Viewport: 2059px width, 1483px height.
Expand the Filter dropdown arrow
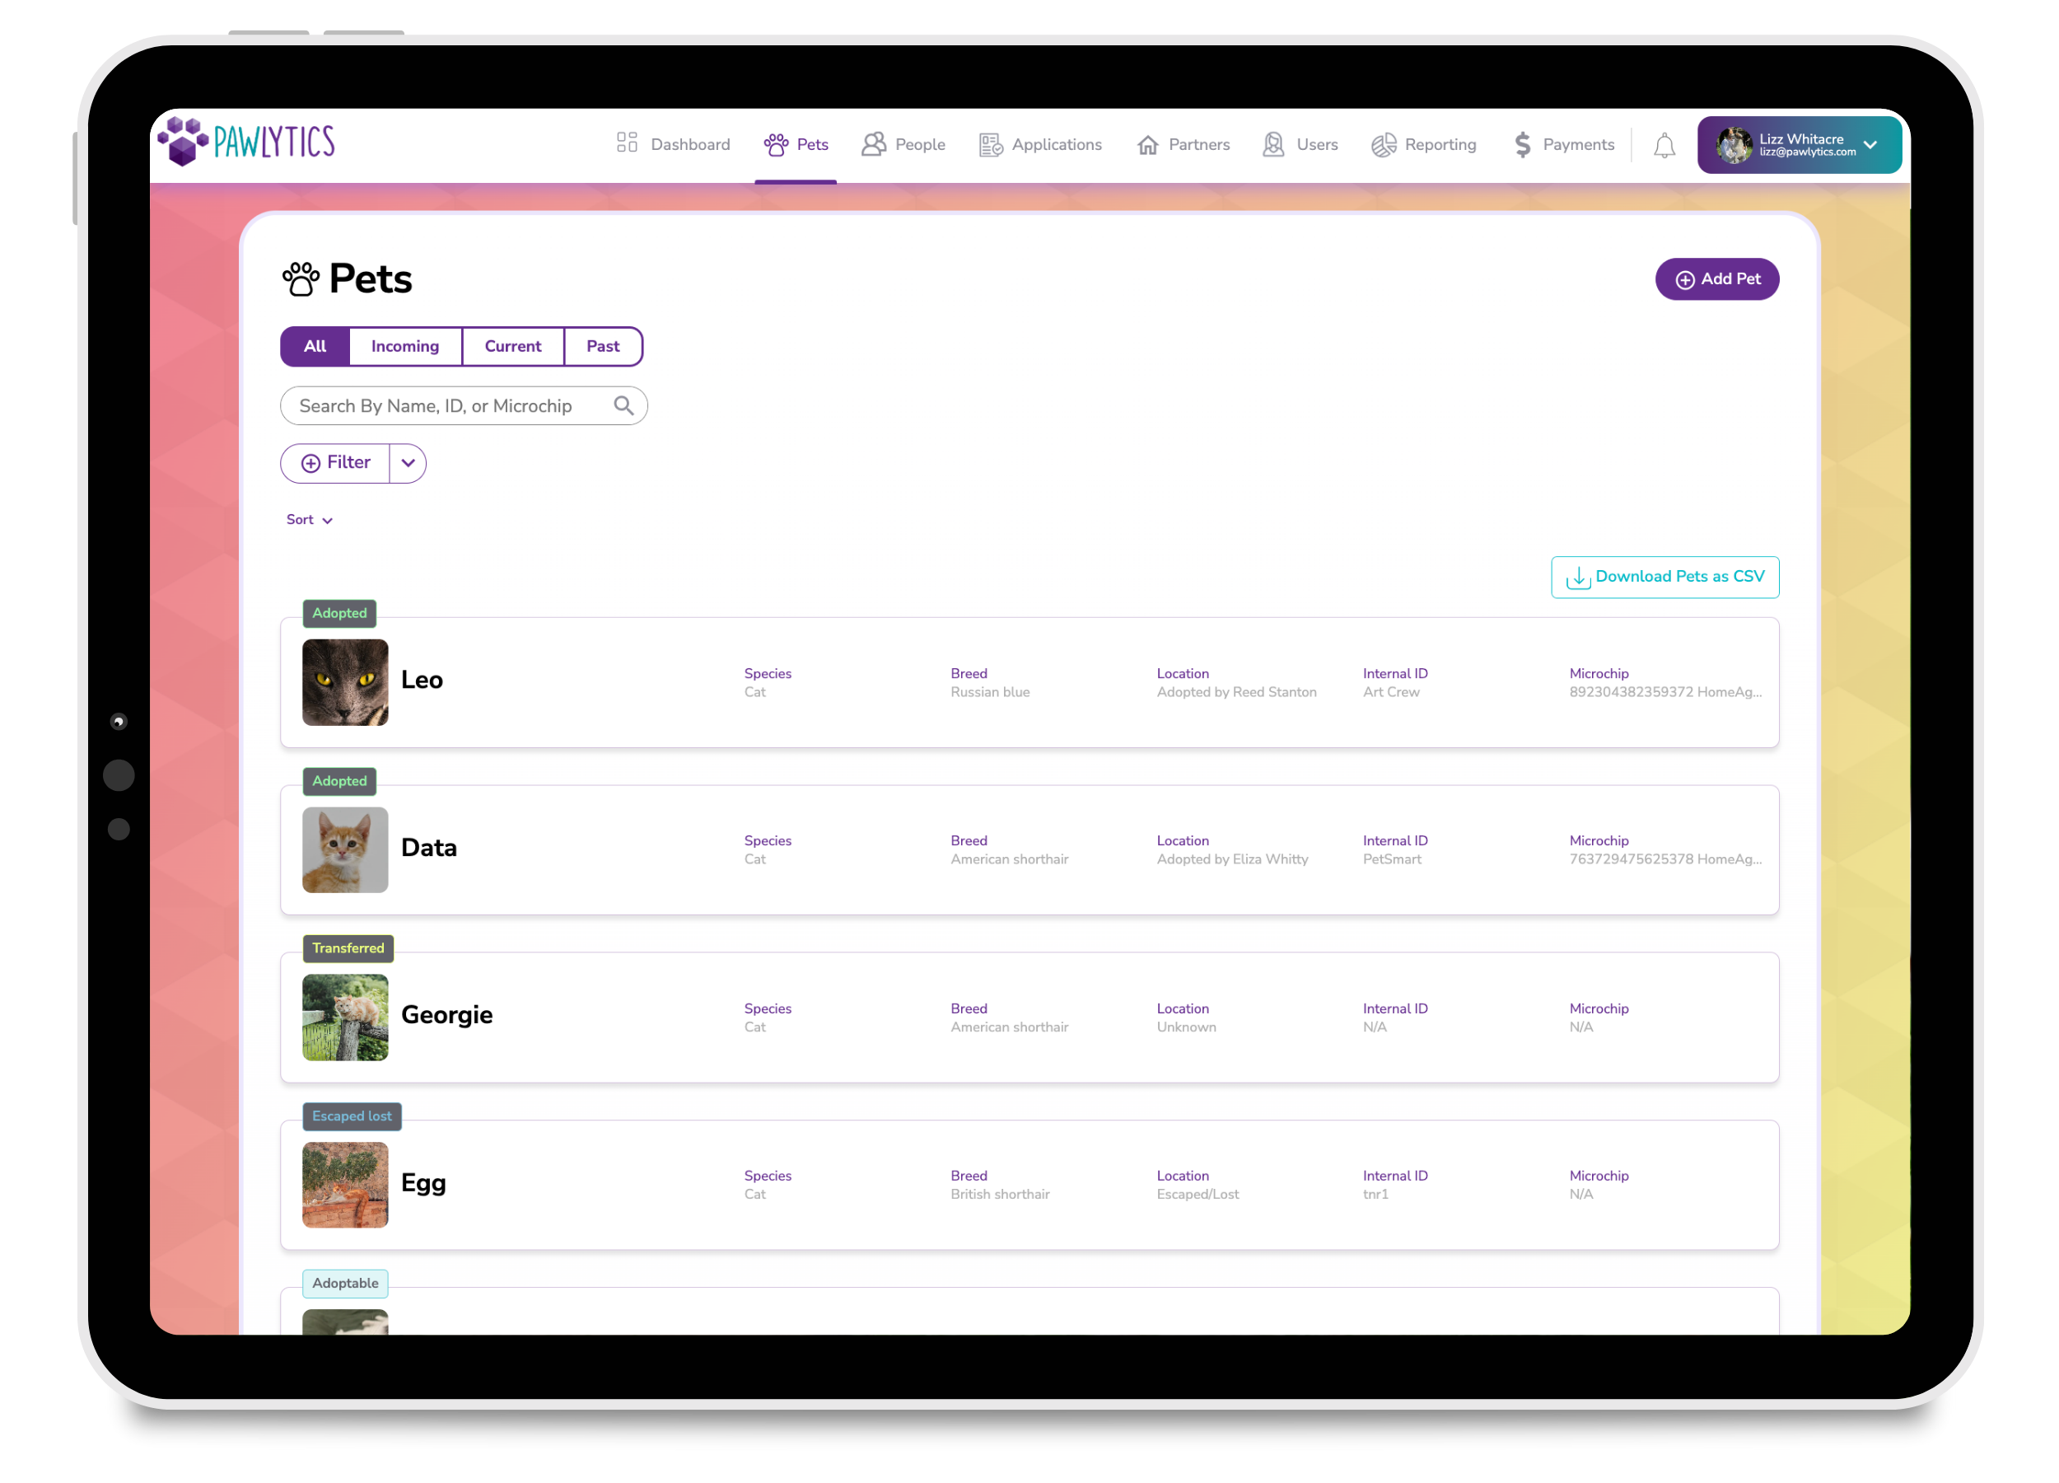pyautogui.click(x=409, y=463)
